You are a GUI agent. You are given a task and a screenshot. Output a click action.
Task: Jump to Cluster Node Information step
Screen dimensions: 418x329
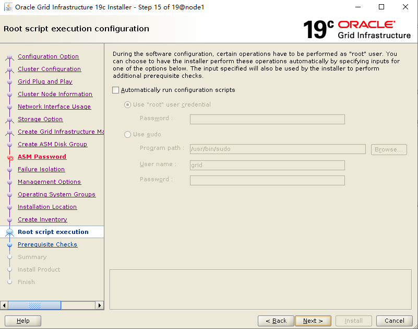point(55,94)
